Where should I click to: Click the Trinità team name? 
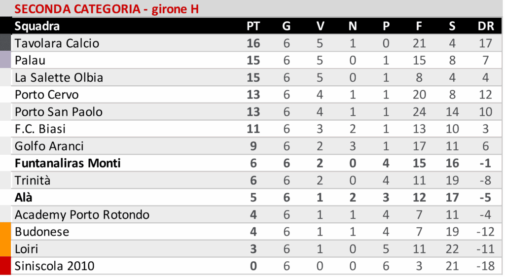coord(33,180)
